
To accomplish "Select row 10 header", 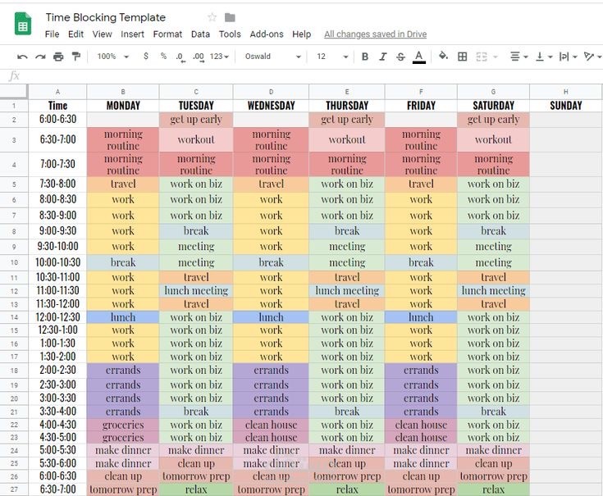I will point(14,262).
